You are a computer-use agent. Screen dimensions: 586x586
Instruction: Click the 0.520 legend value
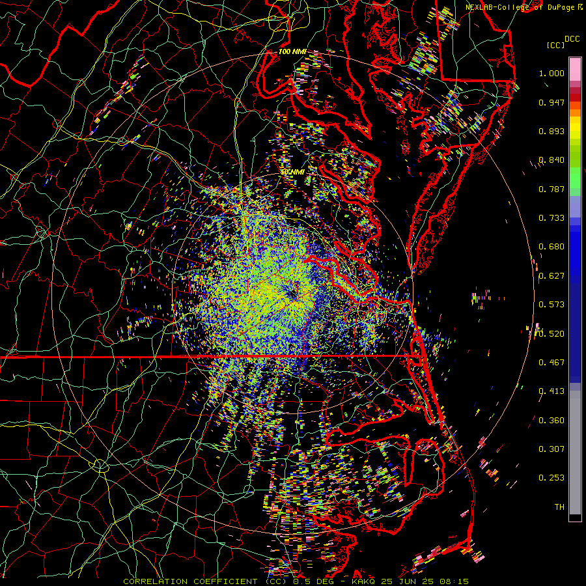point(551,334)
